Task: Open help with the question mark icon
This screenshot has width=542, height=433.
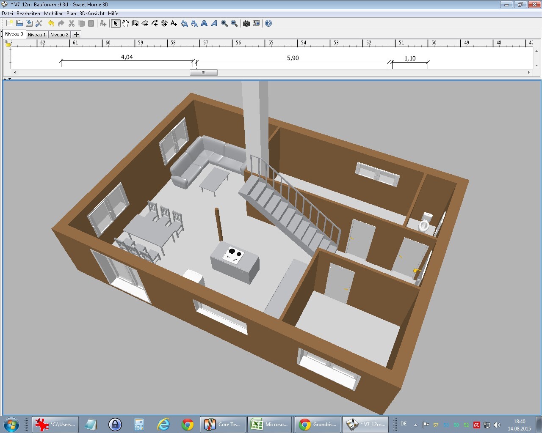Action: click(x=268, y=23)
